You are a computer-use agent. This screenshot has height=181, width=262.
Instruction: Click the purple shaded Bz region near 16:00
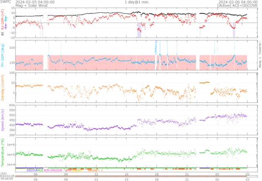point(139,30)
